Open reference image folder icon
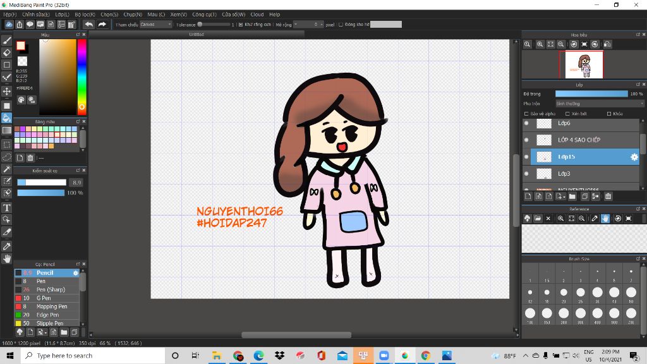Viewport: 647px width, 364px height. [538, 218]
